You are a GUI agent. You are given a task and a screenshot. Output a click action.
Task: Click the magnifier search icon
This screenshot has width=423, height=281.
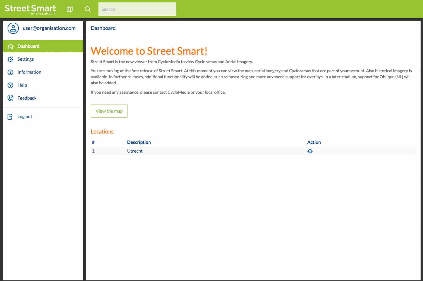tap(88, 9)
